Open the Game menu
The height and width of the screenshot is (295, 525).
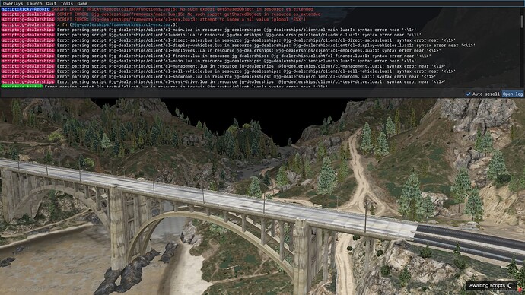click(82, 3)
